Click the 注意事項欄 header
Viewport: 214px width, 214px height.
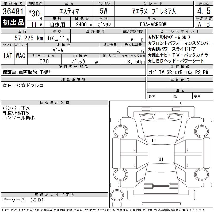point(73,79)
